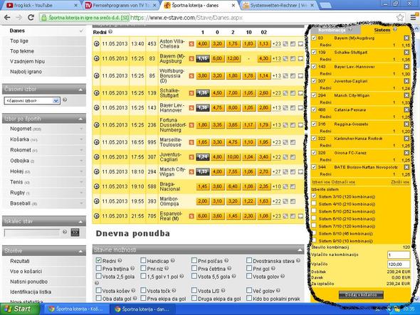Uncheck Reggina-Grosseto selection in slip

(314, 124)
